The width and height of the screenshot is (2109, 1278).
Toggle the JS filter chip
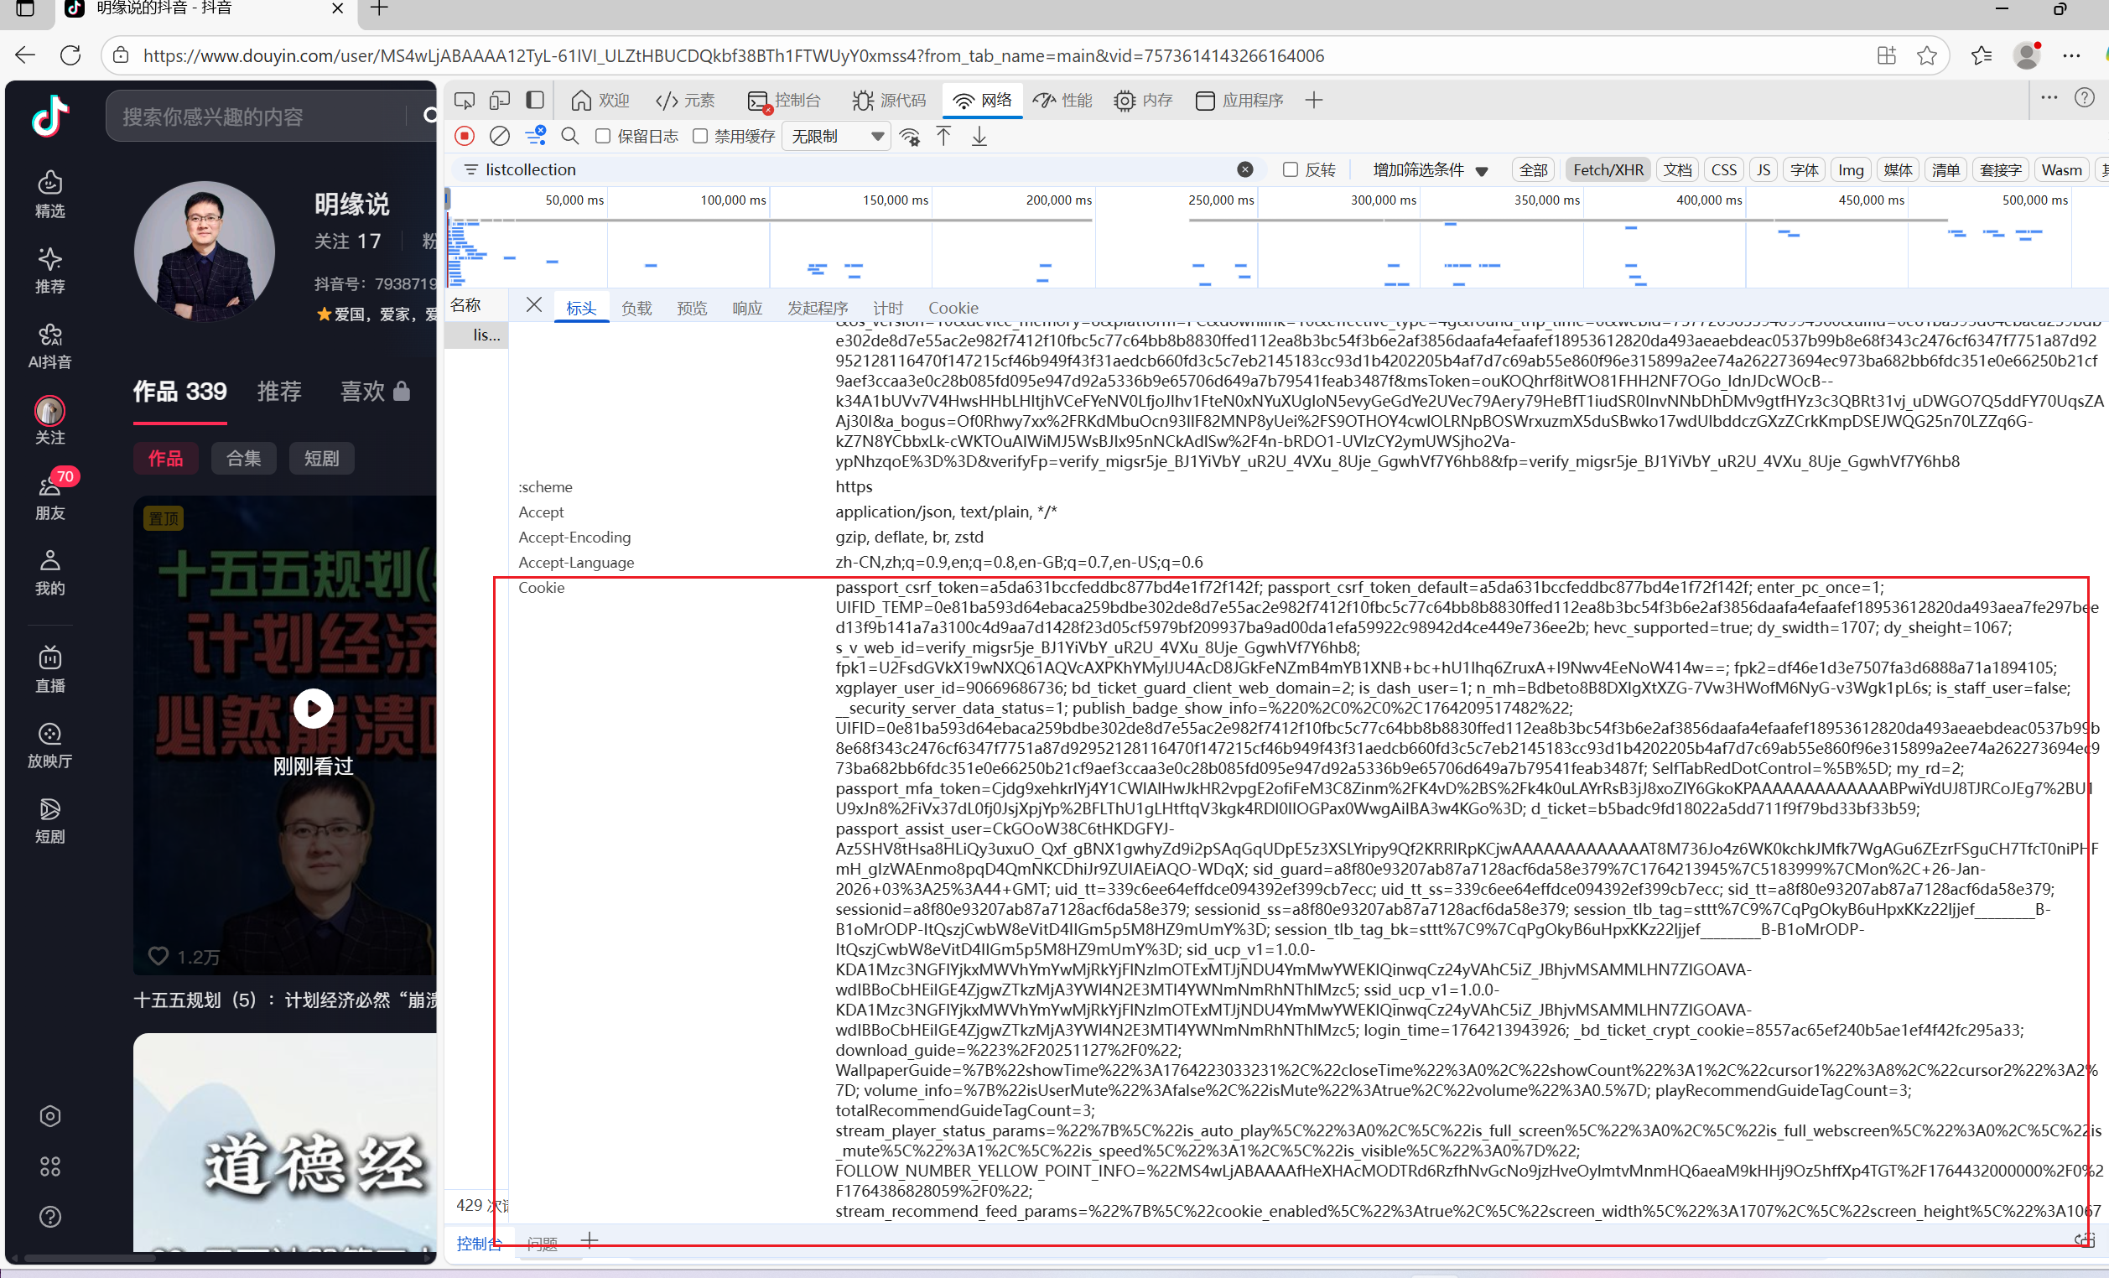1764,169
